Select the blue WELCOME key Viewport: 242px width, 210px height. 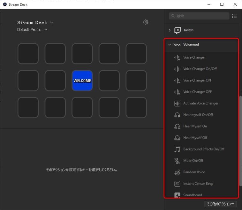tap(82, 81)
